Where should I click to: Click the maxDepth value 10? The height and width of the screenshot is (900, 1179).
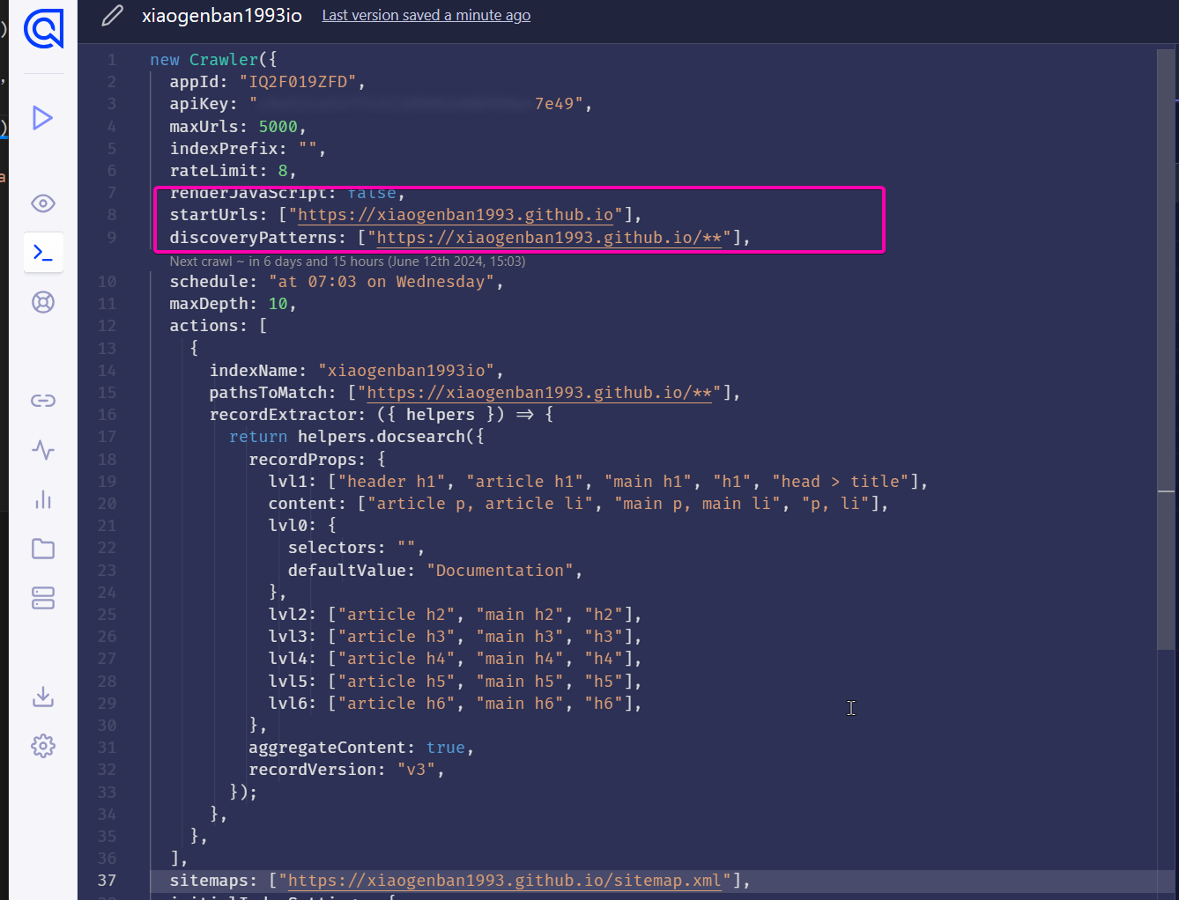coord(278,304)
